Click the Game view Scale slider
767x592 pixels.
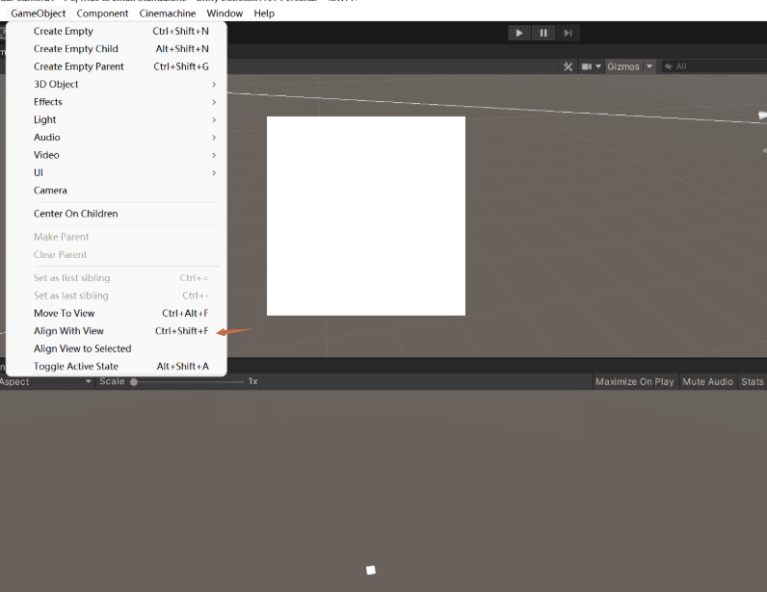188,382
